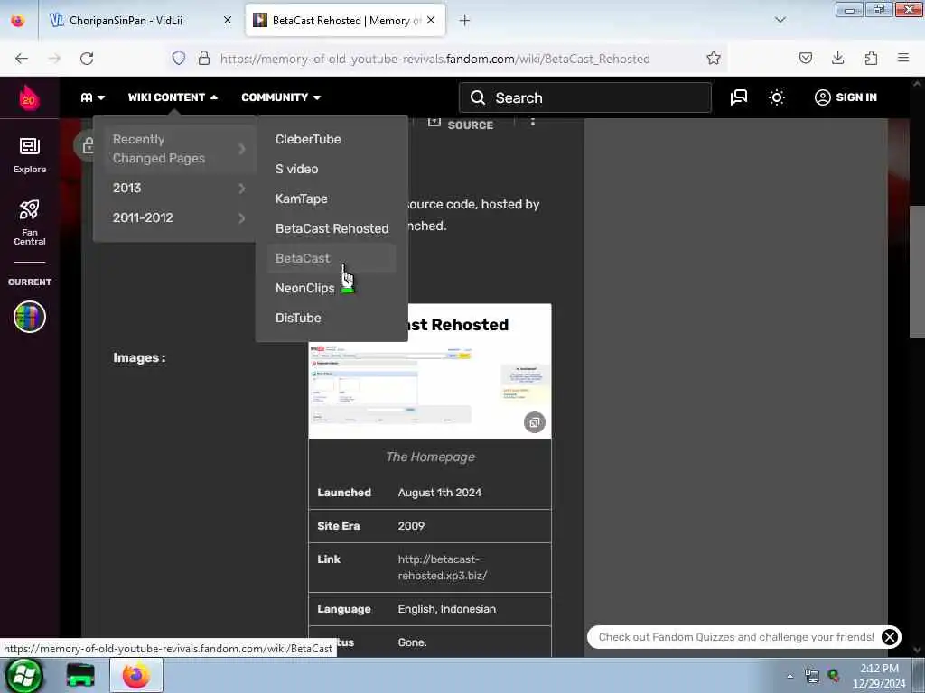Screen dimensions: 925x693
Task: Open the Firefox hamburger menu
Action: tap(903, 58)
